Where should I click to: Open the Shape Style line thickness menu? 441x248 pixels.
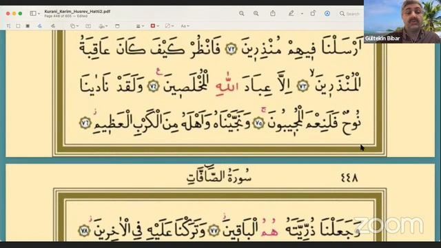pos(140,26)
